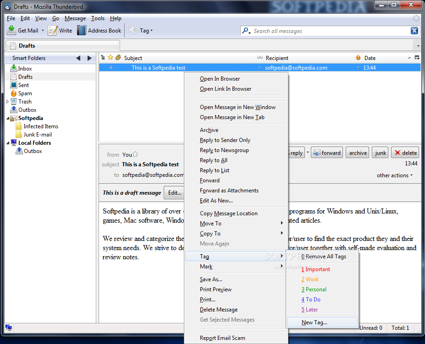
Task: Click the starred column header icon
Action: (110, 57)
